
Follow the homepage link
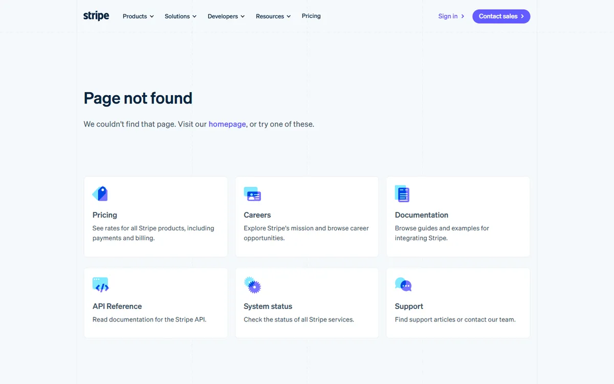click(x=227, y=124)
